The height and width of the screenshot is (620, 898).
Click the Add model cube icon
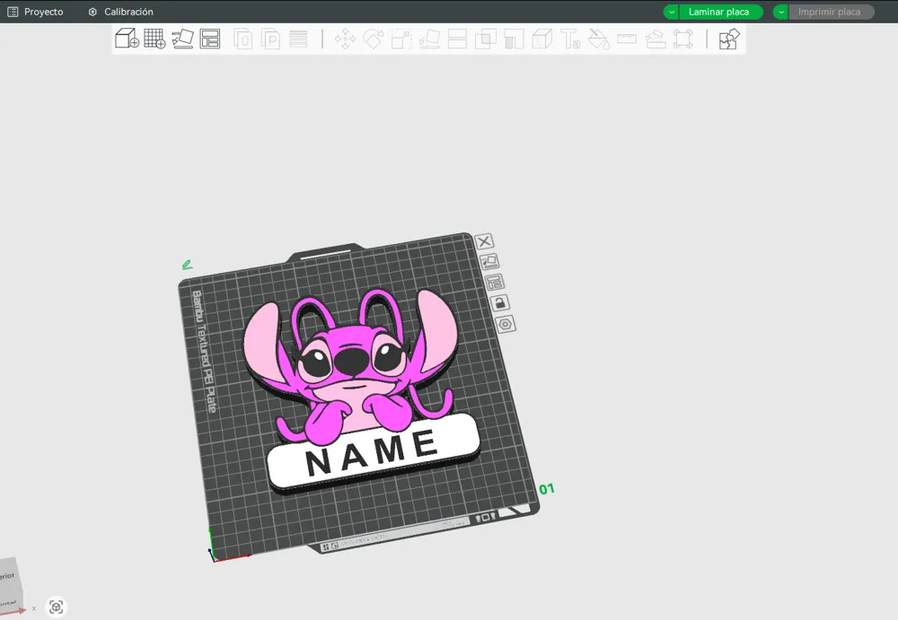point(127,39)
